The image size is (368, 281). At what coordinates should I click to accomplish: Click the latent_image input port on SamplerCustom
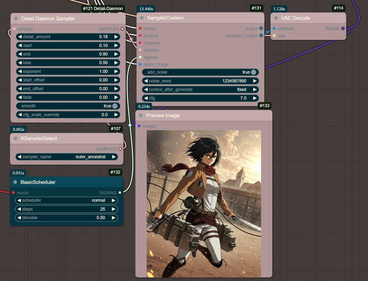point(140,64)
